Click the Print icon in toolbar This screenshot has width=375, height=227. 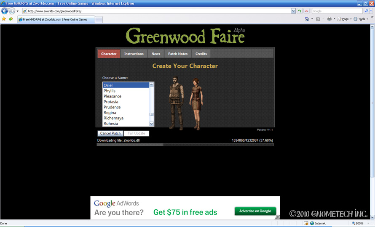pyautogui.click(x=329, y=19)
